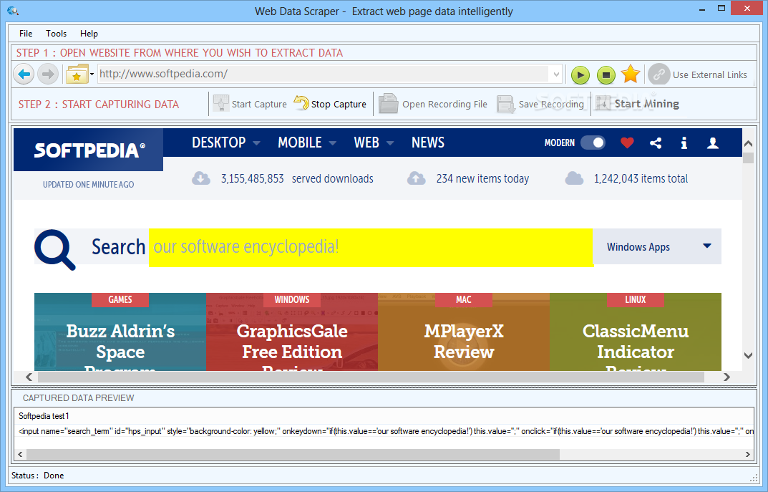The image size is (768, 492).
Task: Select the 'Softpedia test1' captured row
Action: 384,416
